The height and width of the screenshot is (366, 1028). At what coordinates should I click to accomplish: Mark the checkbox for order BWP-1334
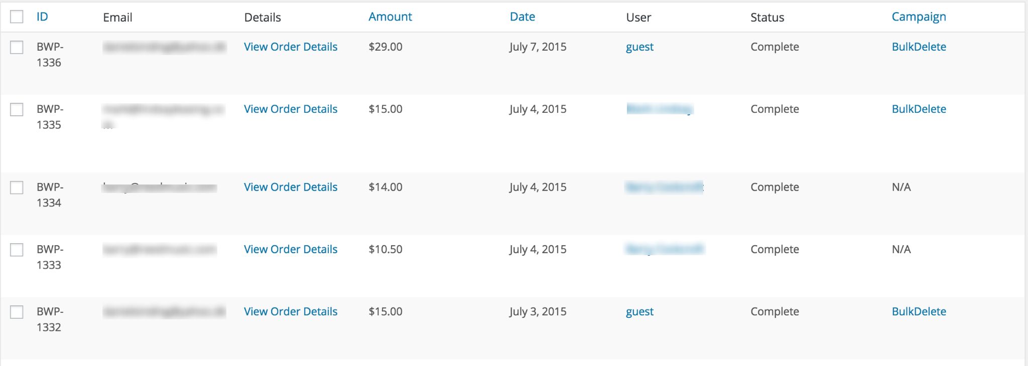tap(17, 188)
